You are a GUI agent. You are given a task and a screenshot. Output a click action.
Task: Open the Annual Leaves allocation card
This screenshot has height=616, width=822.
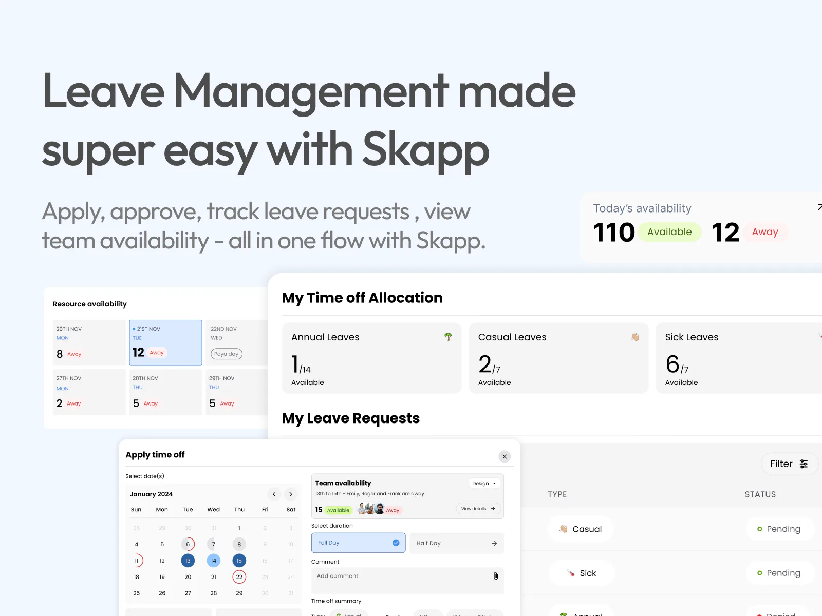point(371,358)
